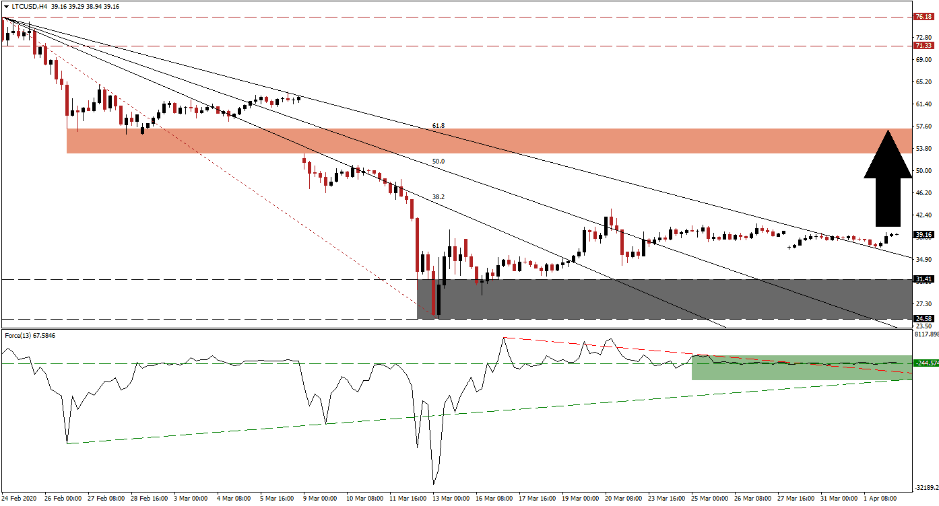Select the green rectangle in Force indicator

point(801,367)
